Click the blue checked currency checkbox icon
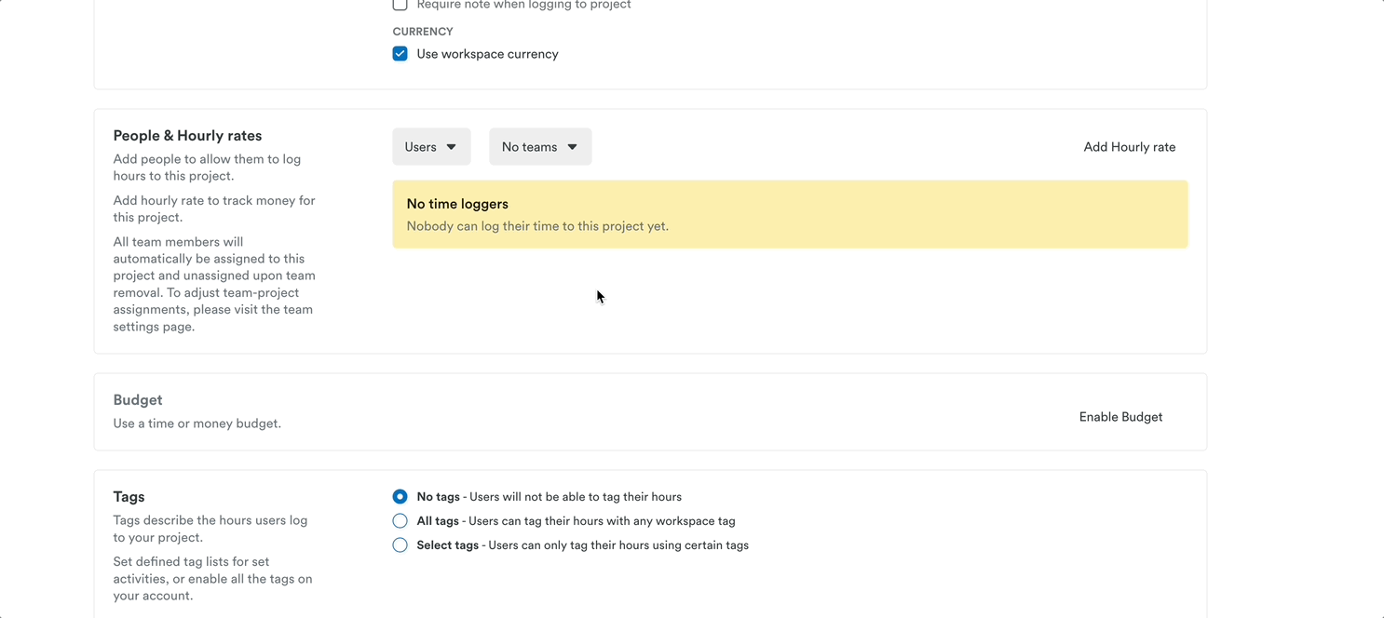 pos(400,54)
